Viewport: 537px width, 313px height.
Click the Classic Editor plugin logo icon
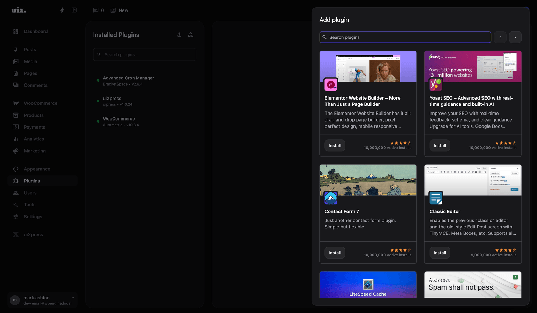436,198
